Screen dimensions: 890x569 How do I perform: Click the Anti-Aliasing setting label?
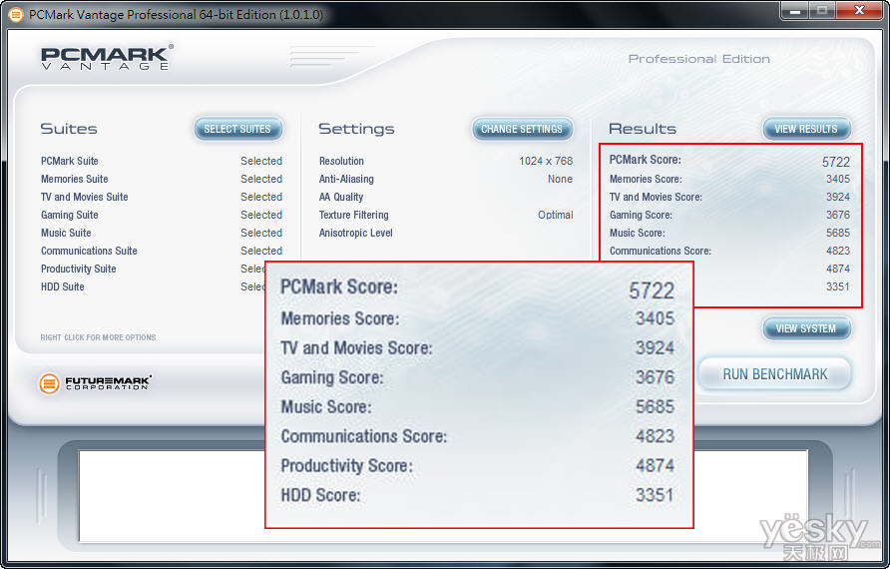tap(346, 179)
